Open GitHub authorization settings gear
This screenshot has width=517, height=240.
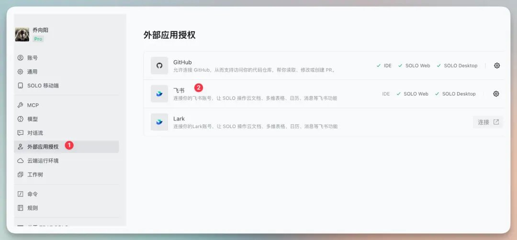(497, 65)
